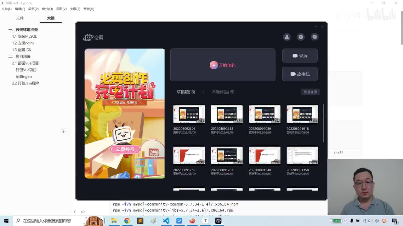
Task: Open draft thumbnail 202208091358
Action: click(302, 156)
